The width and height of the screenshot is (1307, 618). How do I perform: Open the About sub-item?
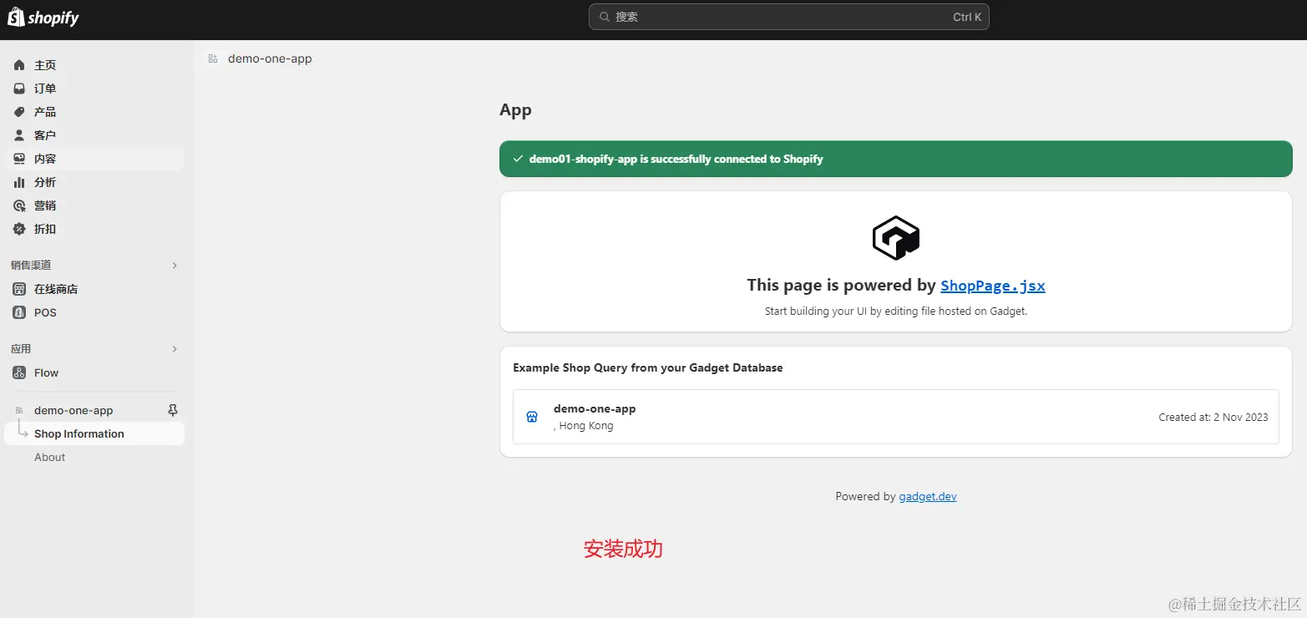pyautogui.click(x=49, y=457)
